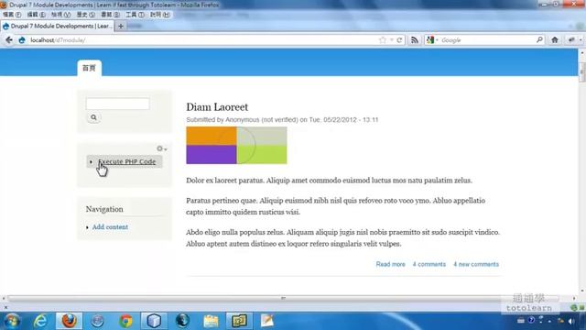Open the first Firefox menu (檔案)
This screenshot has width=586, height=330.
12,15
